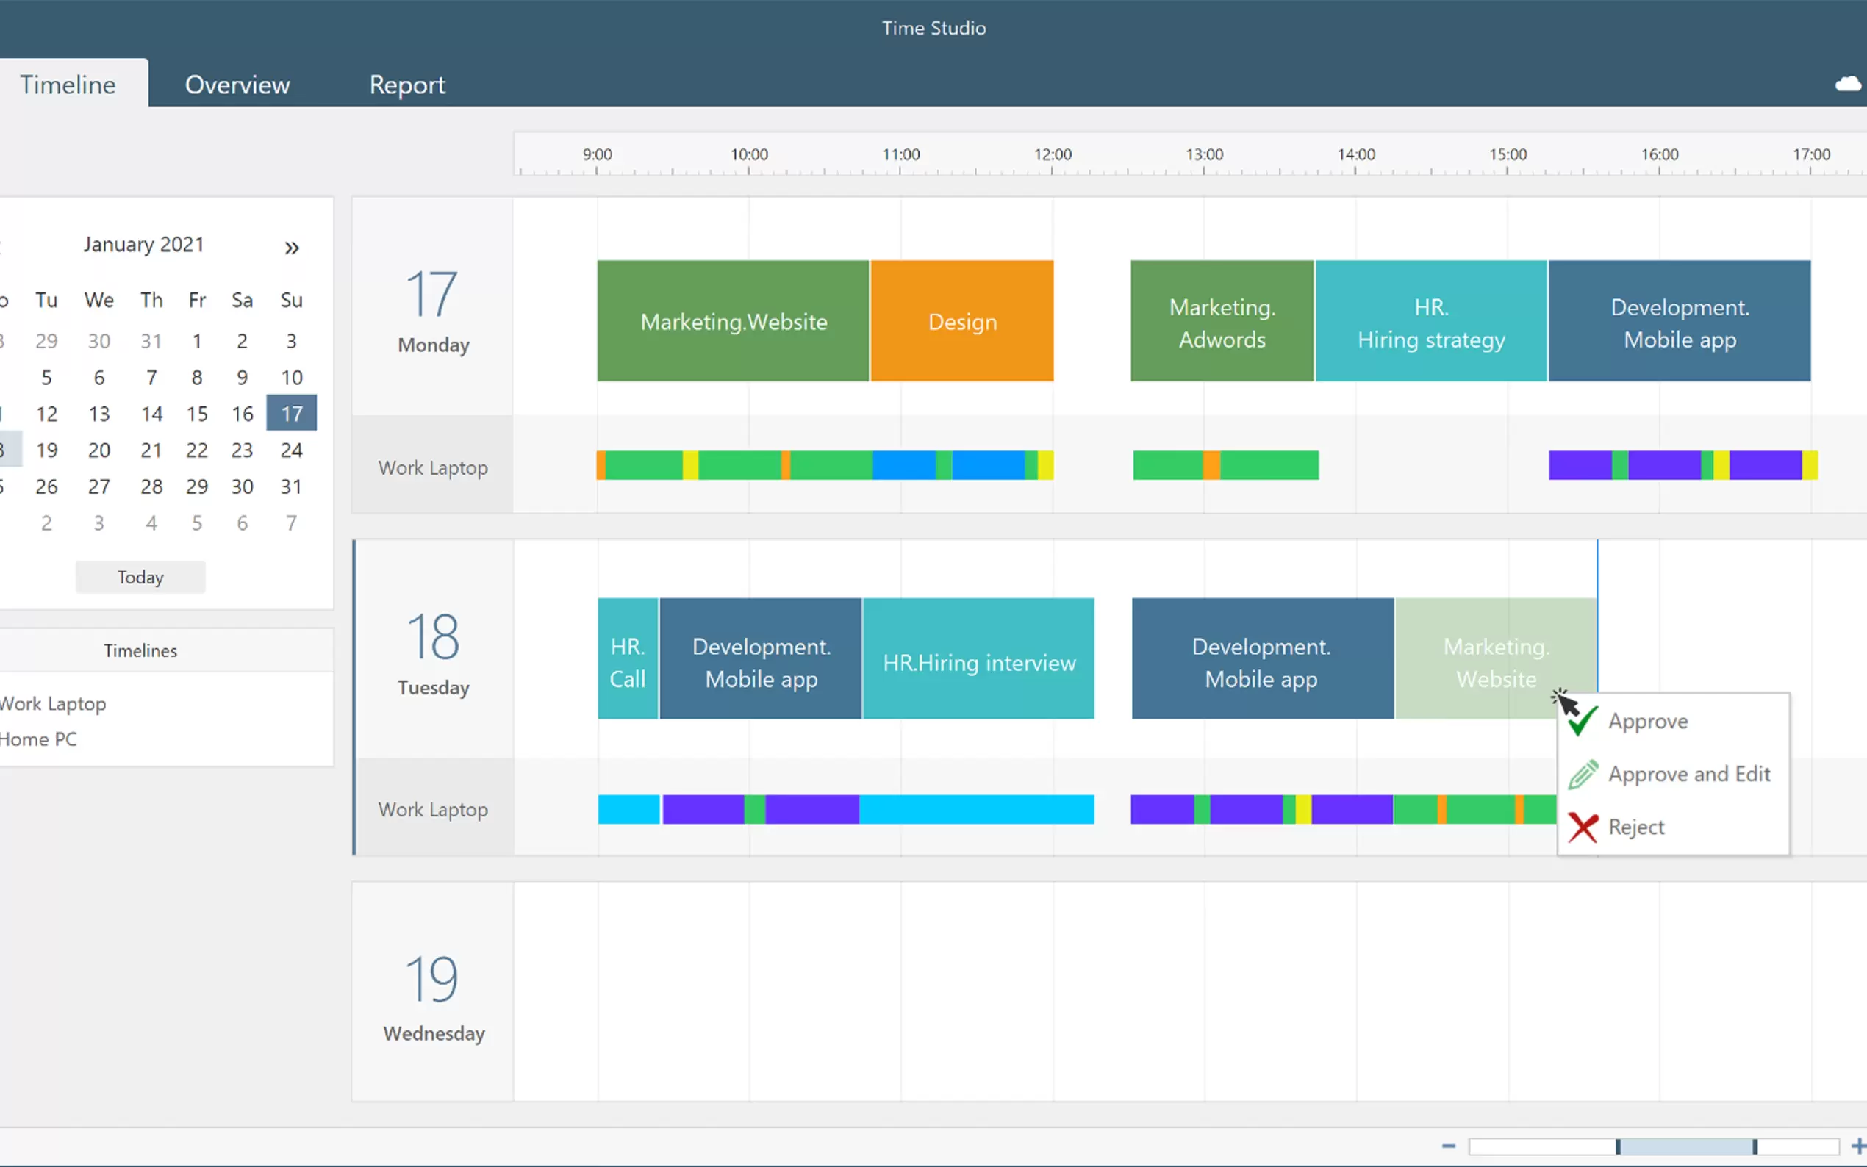The height and width of the screenshot is (1167, 1867).
Task: Select Work Laptop in Timelines list
Action: (52, 704)
